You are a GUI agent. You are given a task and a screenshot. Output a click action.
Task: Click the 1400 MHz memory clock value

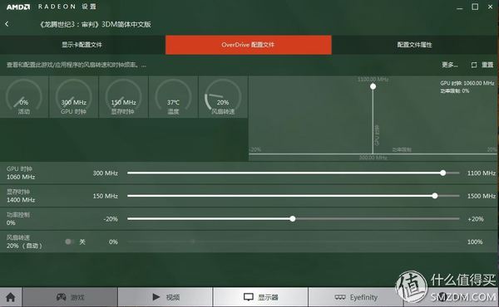(21, 200)
